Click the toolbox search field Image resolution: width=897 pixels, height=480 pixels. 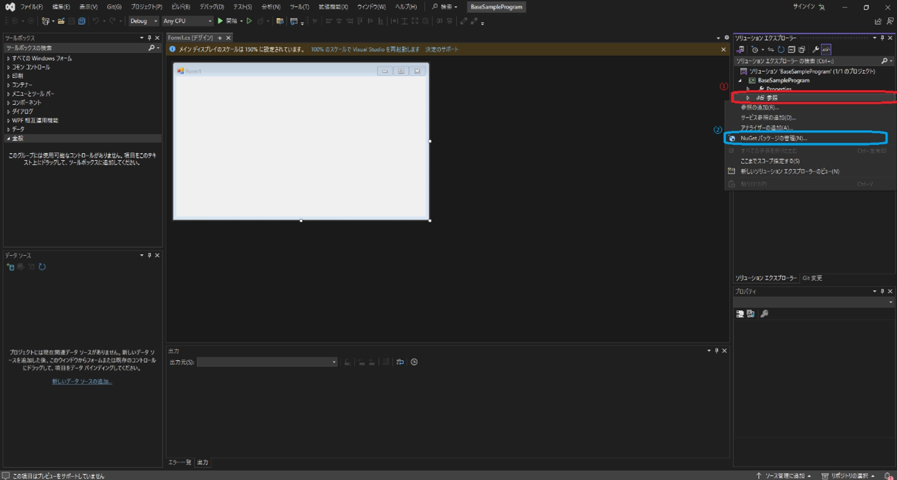(x=76, y=48)
